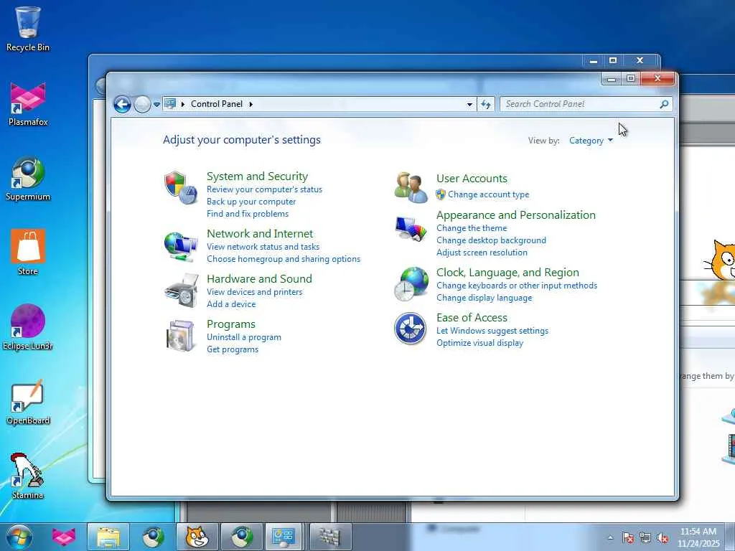The width and height of the screenshot is (735, 551).
Task: Switch to Scratch cat taskbar app
Action: [197, 537]
